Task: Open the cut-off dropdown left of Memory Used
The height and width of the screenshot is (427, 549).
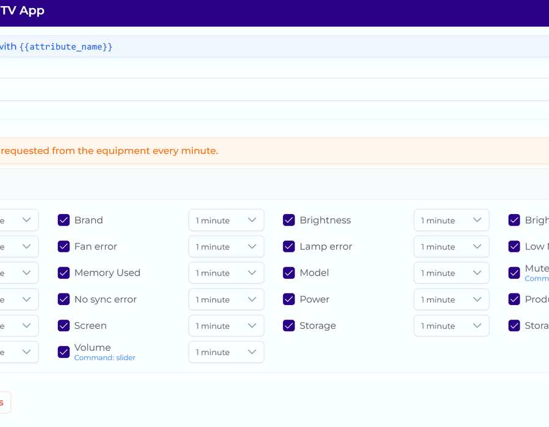Action: coord(20,273)
